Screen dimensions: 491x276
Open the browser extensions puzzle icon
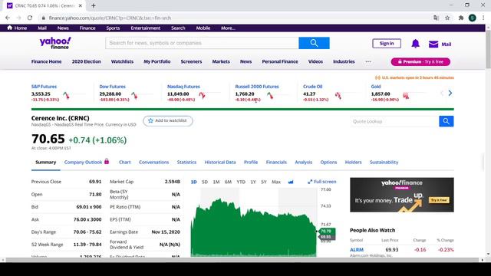(461, 18)
